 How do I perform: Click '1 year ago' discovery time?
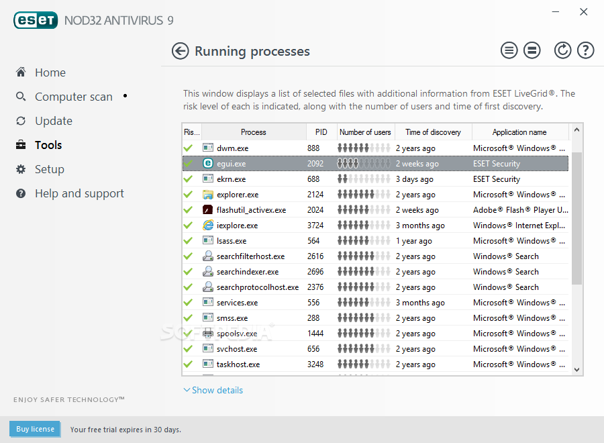(x=413, y=241)
